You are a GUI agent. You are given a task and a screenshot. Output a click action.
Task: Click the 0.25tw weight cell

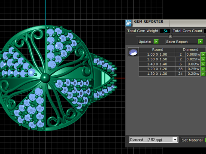(x=193, y=69)
